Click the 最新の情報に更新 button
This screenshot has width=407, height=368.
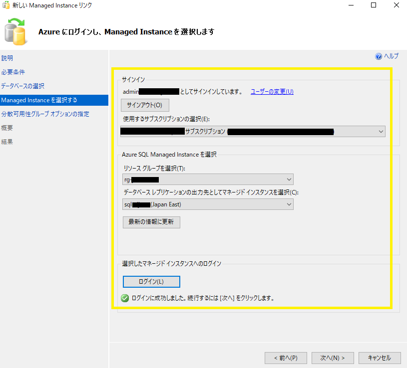[151, 222]
